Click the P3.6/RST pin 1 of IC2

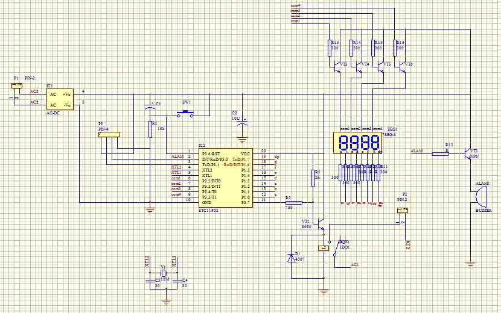[x=211, y=154]
